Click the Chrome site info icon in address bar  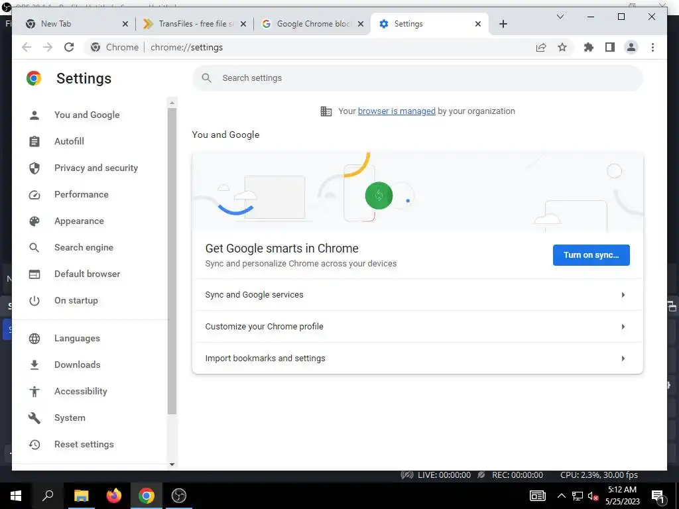[95, 47]
